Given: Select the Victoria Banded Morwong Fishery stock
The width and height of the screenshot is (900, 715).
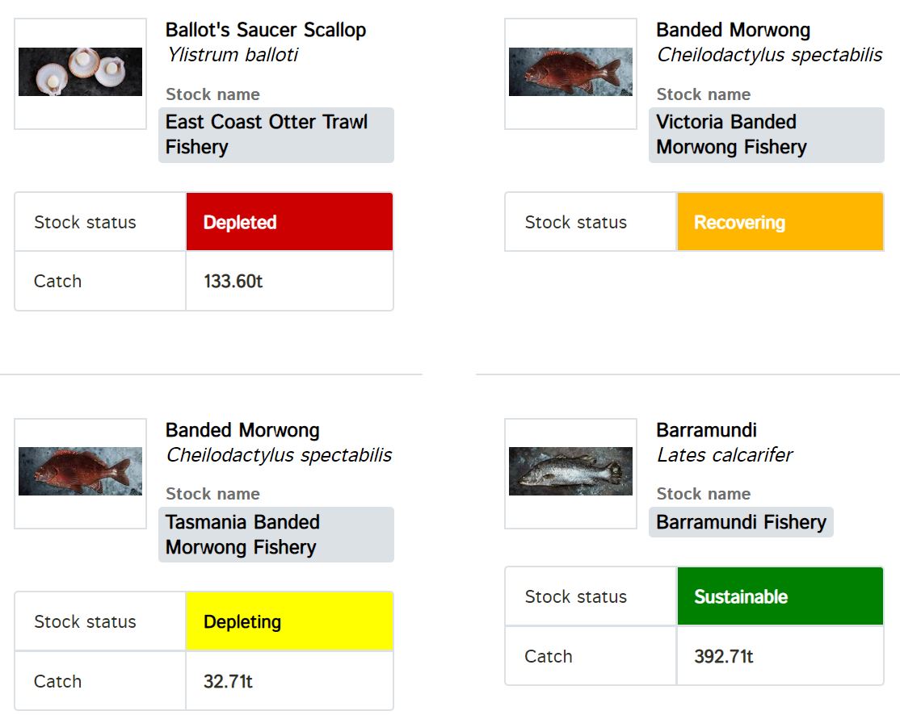Looking at the screenshot, I should [766, 135].
